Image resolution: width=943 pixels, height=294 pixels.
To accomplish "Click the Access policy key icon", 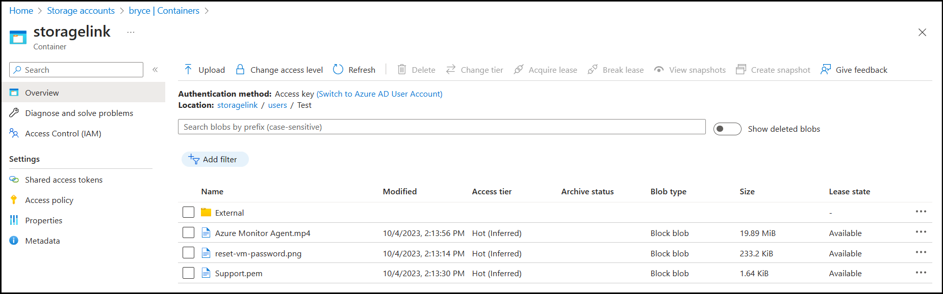I will tap(14, 200).
